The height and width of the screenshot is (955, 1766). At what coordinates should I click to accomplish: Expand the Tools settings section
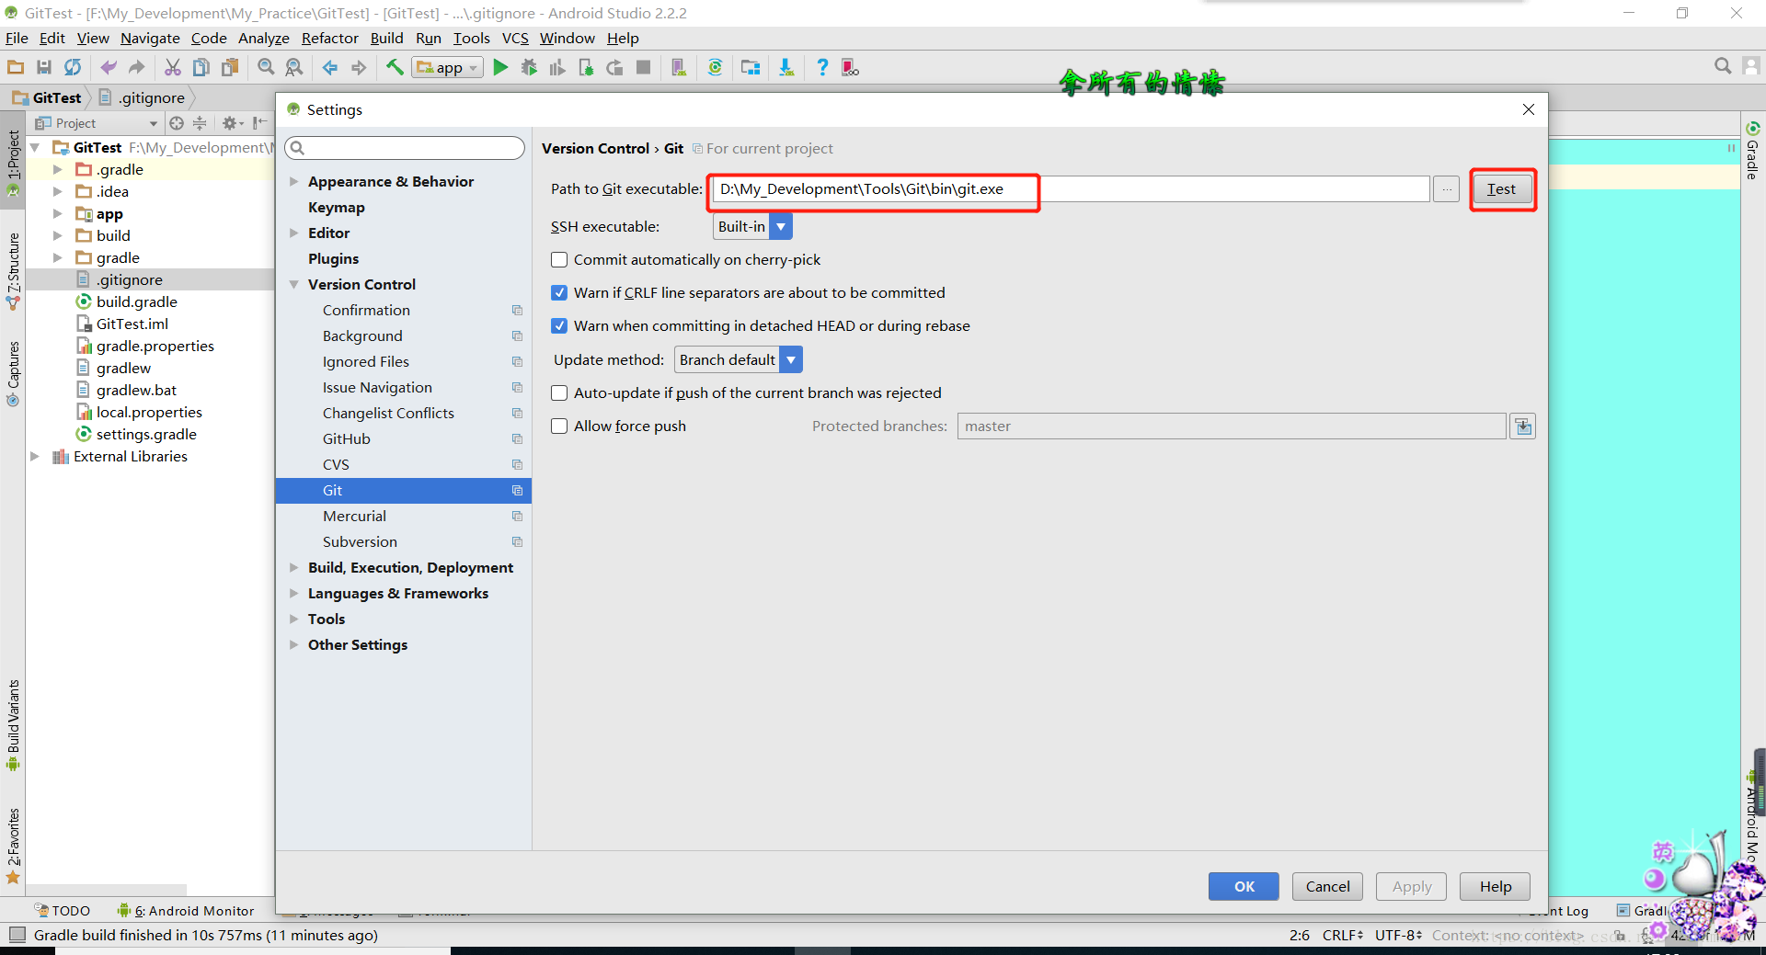point(294,620)
